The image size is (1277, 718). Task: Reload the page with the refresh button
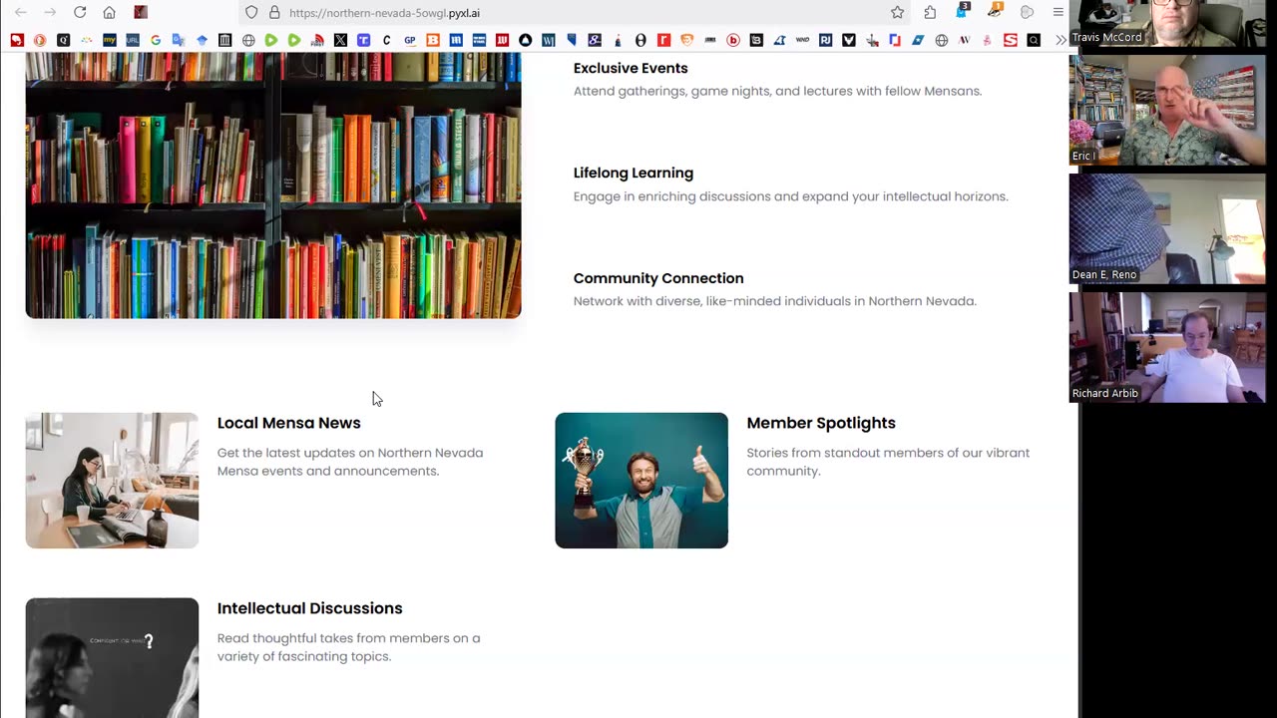pyautogui.click(x=80, y=13)
